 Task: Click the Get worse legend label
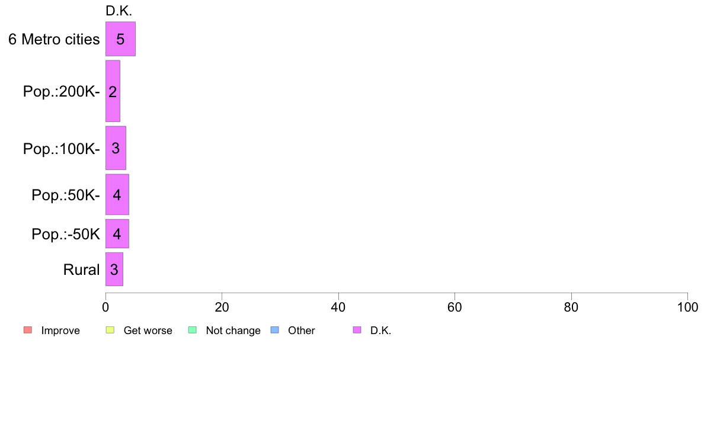(x=148, y=331)
